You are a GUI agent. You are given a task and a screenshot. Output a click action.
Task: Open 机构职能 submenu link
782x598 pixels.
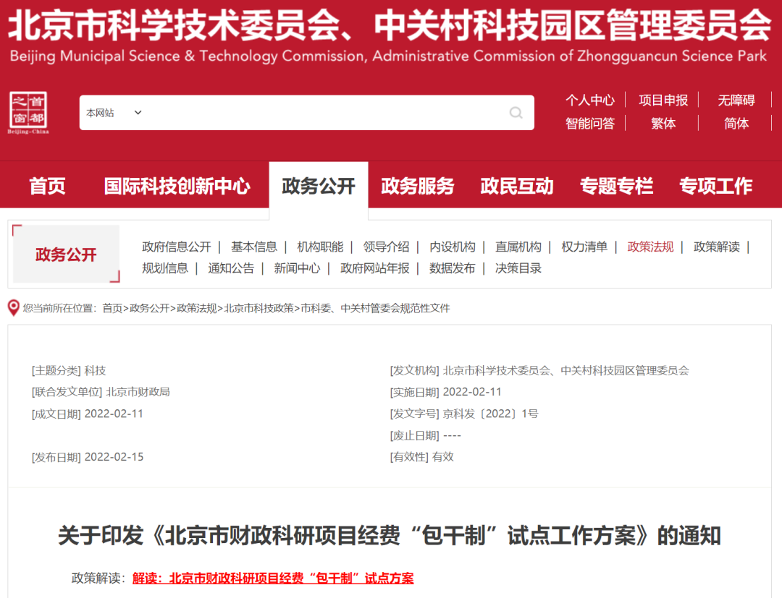[x=320, y=247]
